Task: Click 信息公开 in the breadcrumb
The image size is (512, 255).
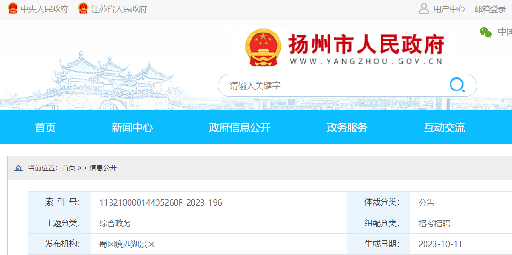Action: point(103,168)
